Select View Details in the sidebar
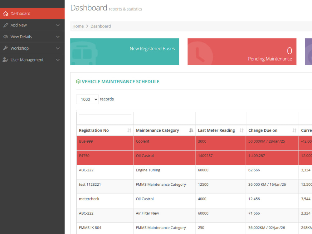The height and width of the screenshot is (234, 312). (32, 37)
